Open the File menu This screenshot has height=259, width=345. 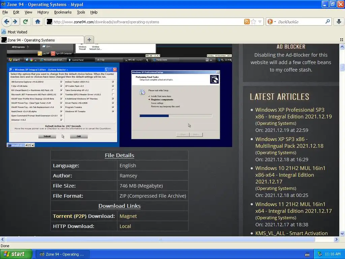(x=5, y=12)
